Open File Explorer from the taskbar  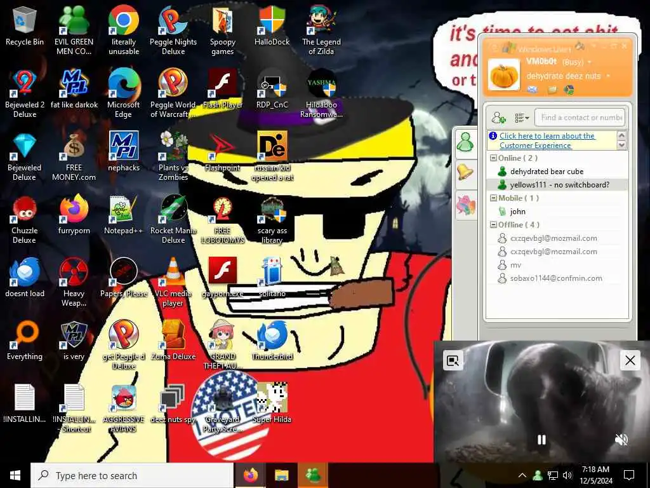tap(281, 475)
